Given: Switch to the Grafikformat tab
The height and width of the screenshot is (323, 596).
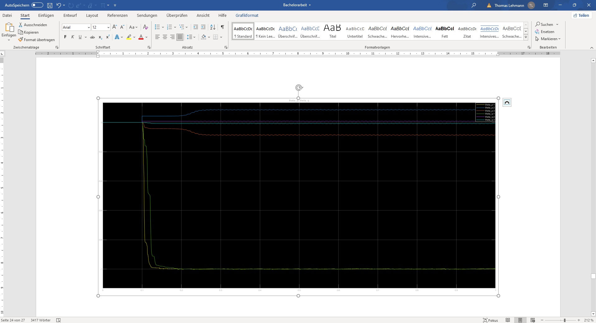Looking at the screenshot, I should [247, 15].
